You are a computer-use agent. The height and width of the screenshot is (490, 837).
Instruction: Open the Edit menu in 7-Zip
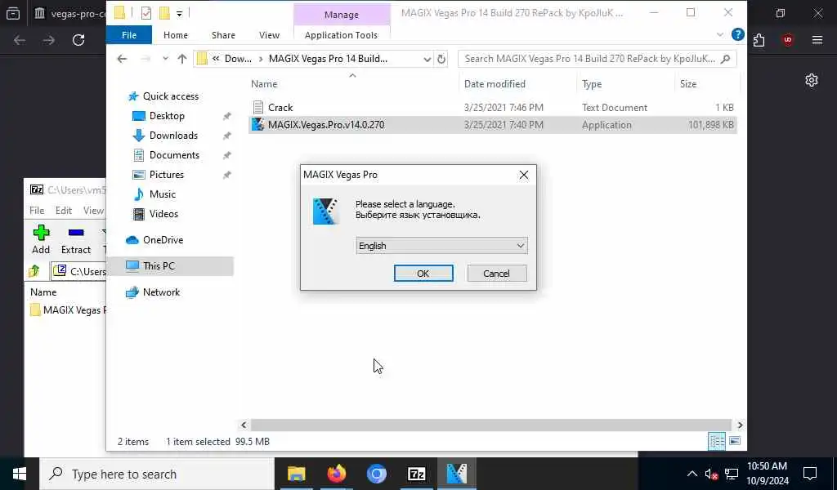pos(64,211)
